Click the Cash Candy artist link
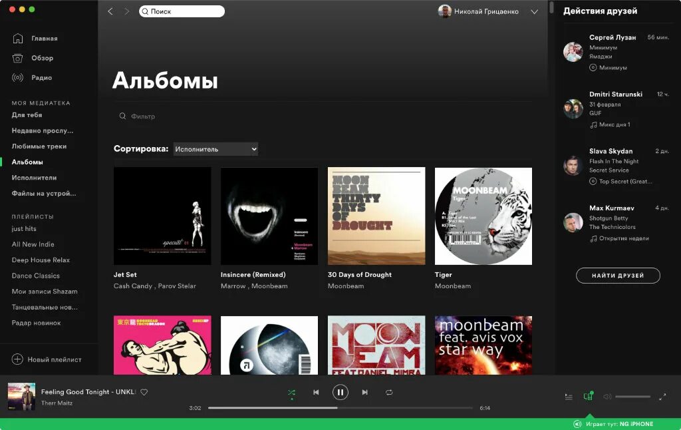Screen dimensions: 681x430 pyautogui.click(x=133, y=286)
